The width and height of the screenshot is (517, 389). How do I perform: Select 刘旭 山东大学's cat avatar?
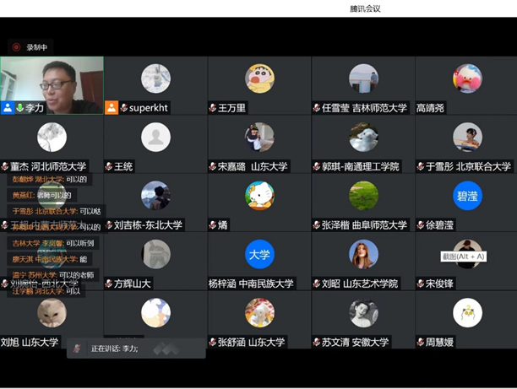(52, 313)
